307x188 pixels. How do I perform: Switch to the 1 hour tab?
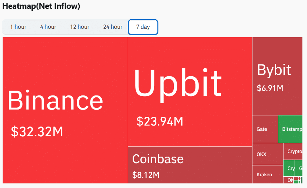[18, 27]
